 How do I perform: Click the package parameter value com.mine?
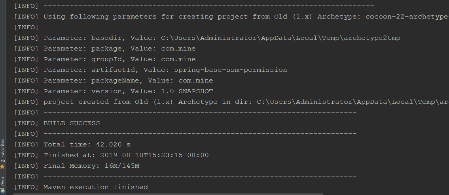click(178, 49)
